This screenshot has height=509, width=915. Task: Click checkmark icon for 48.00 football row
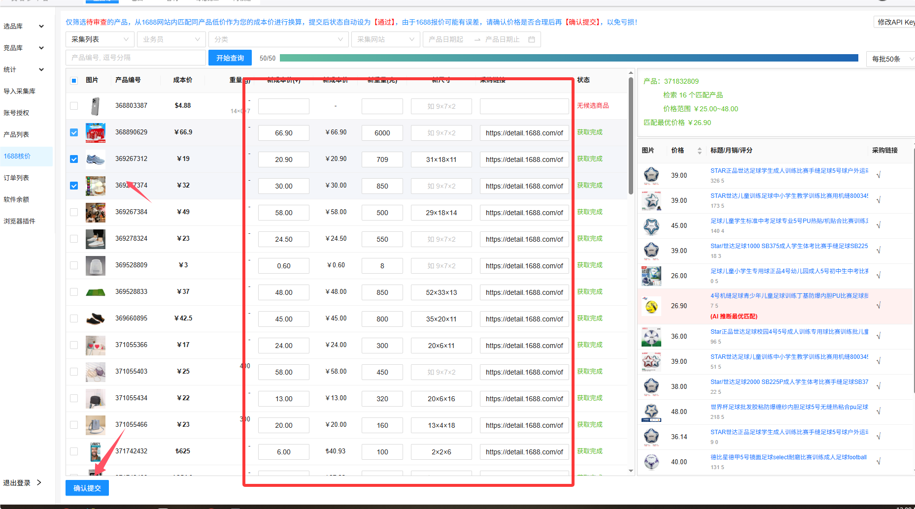[x=879, y=412]
